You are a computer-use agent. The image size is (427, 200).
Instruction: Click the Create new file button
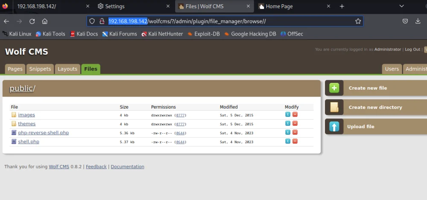coord(376,88)
